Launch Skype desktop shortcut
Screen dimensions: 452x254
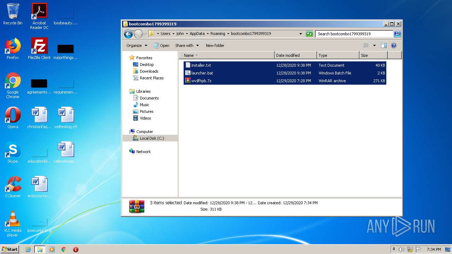click(13, 152)
